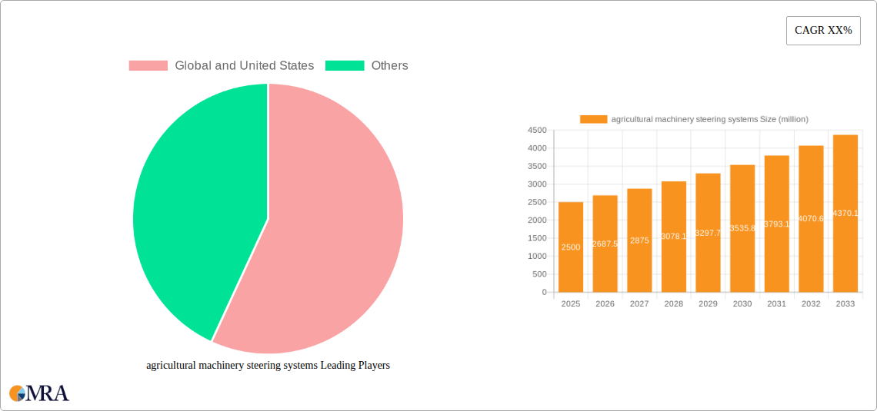Select the 2033 bar showing 4370.1
This screenshot has width=877, height=411.
point(845,214)
